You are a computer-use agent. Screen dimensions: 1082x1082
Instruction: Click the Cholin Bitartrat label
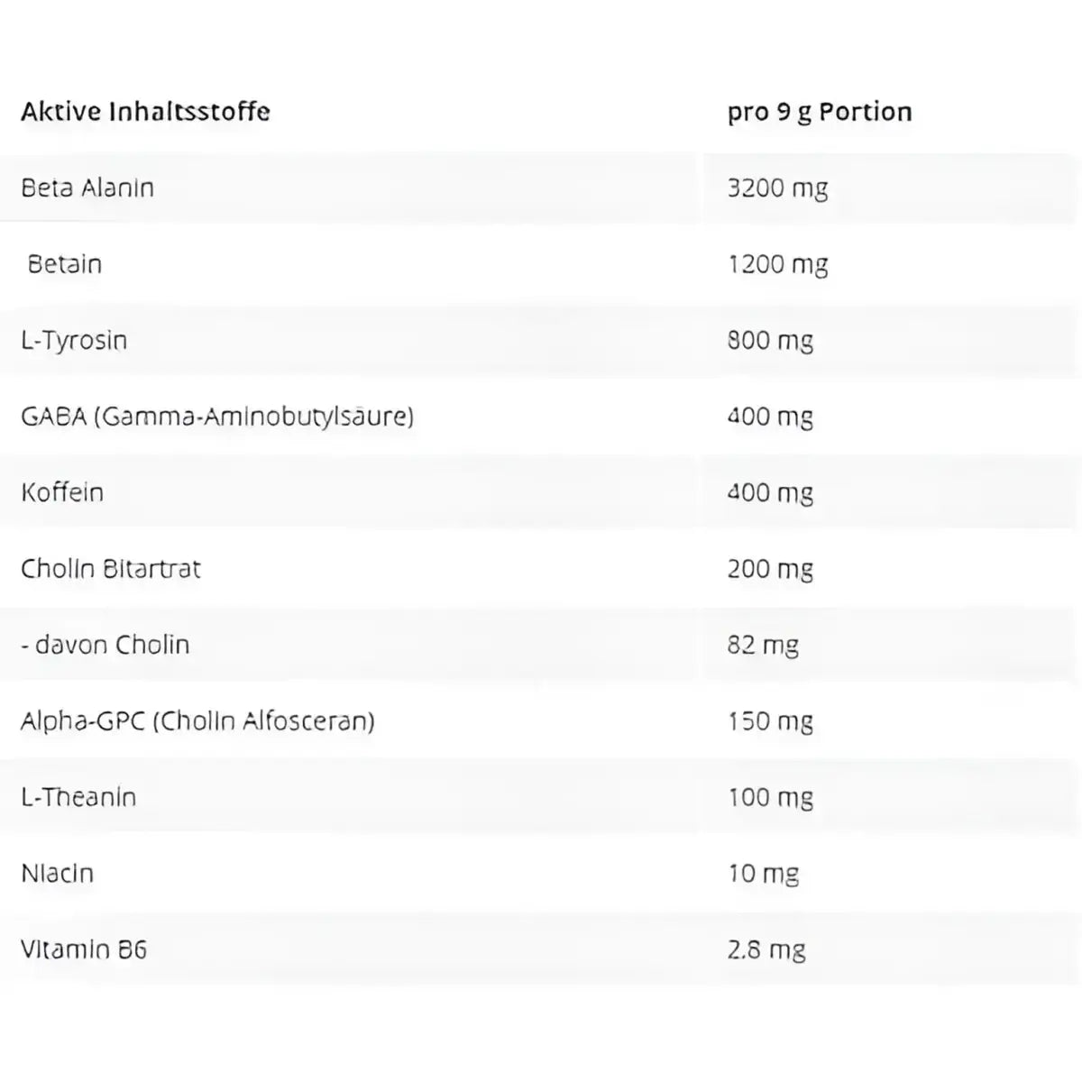(111, 569)
